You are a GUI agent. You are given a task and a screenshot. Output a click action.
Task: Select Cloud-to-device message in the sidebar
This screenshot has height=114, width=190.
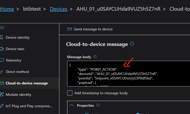click(x=27, y=83)
